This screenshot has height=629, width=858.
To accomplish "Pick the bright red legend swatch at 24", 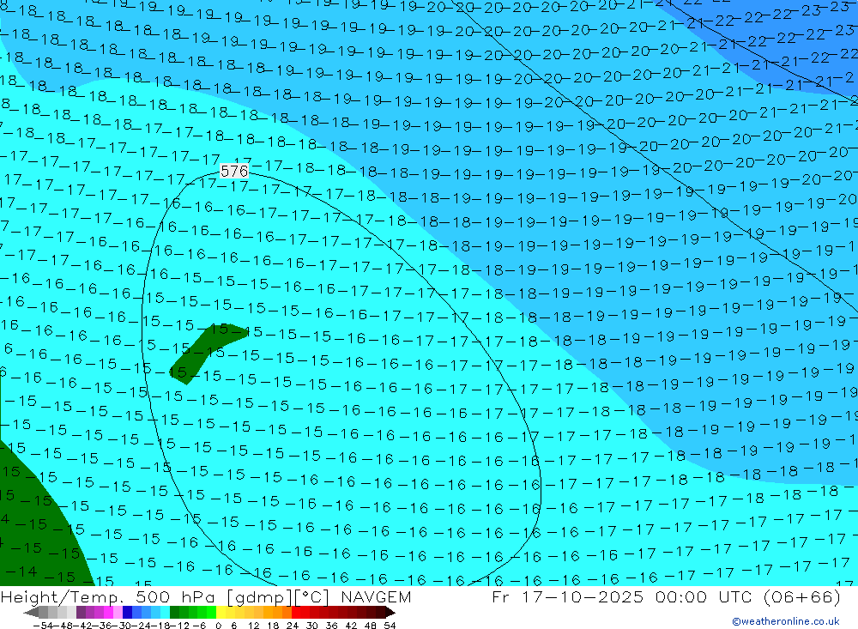I will 296,612.
